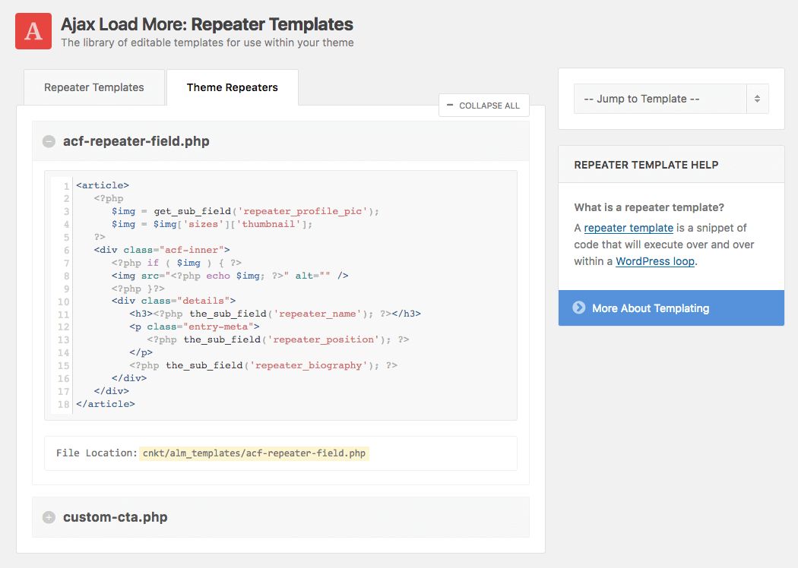The width and height of the screenshot is (798, 568).
Task: Open the repeater template link
Action: click(x=629, y=228)
